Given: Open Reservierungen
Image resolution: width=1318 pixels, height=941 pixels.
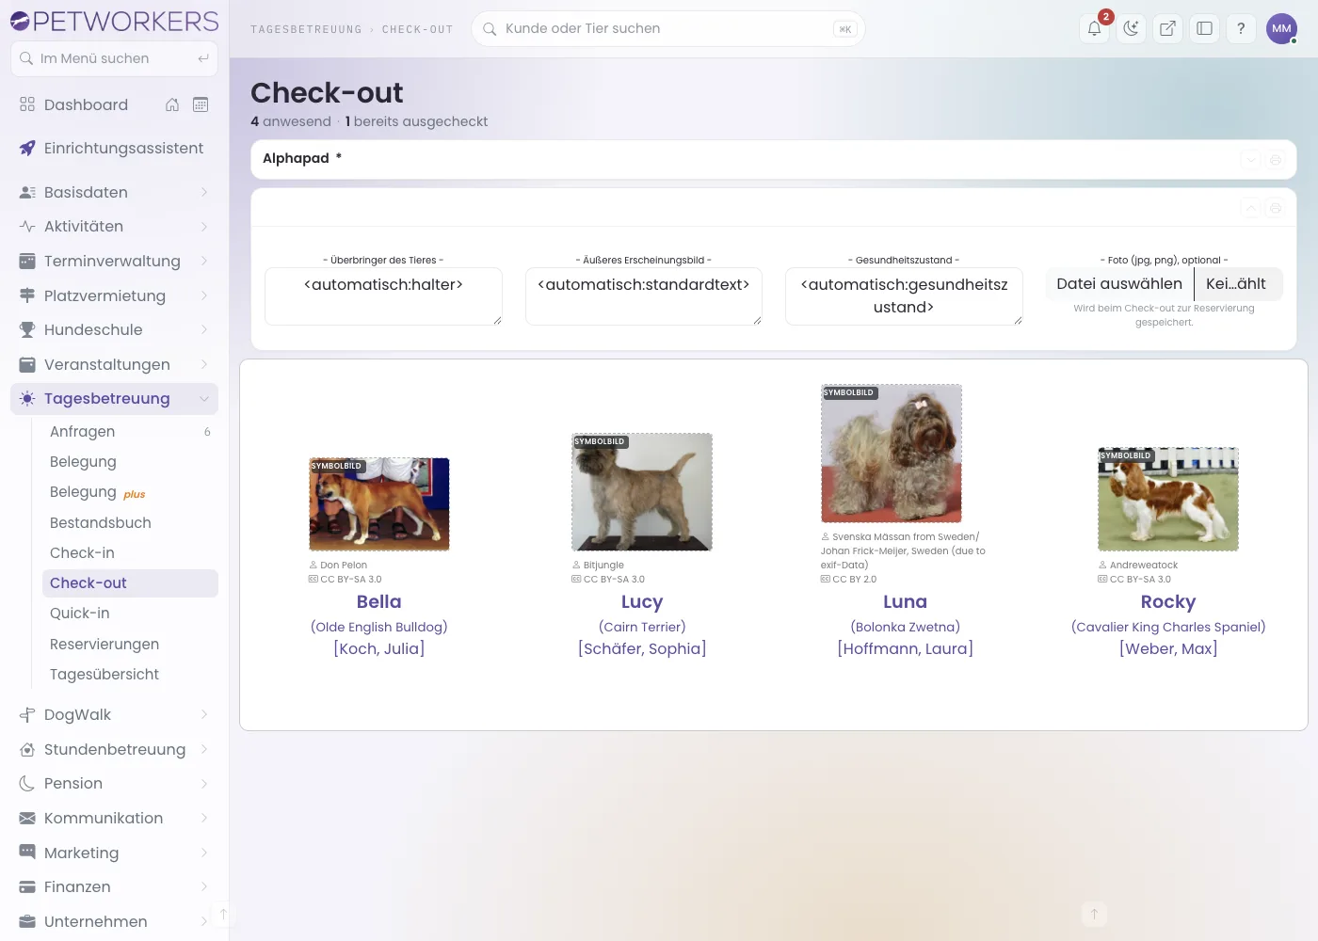Looking at the screenshot, I should click(130, 644).
